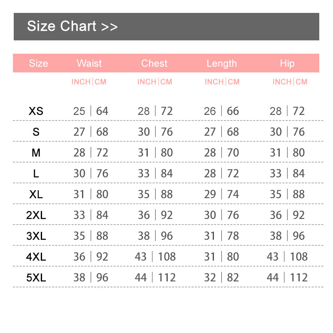Viewport: 333px width, 333px height.
Task: Click the 4XL chest value 43 | 108
Action: [155, 257]
